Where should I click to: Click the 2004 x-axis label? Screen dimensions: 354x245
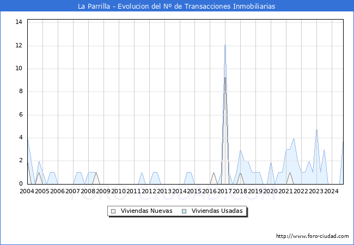coord(27,191)
